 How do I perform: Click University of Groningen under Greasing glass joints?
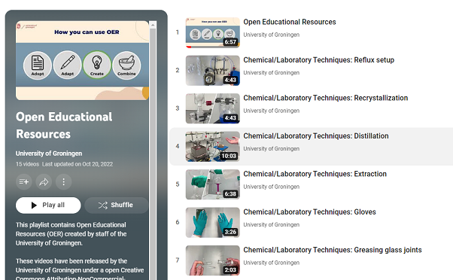(x=272, y=263)
